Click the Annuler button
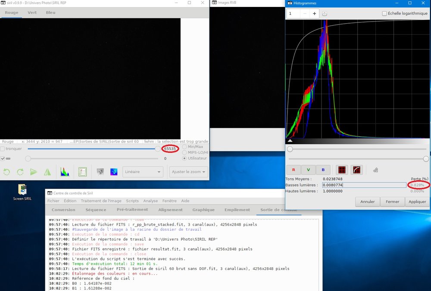 pyautogui.click(x=368, y=202)
